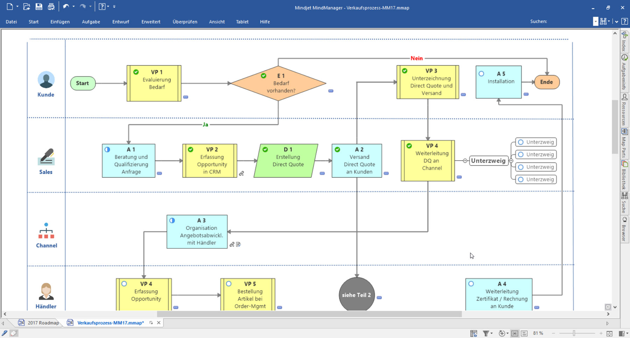The image size is (630, 338).
Task: Open the Einfügen ribbon tab
Action: (x=60, y=22)
